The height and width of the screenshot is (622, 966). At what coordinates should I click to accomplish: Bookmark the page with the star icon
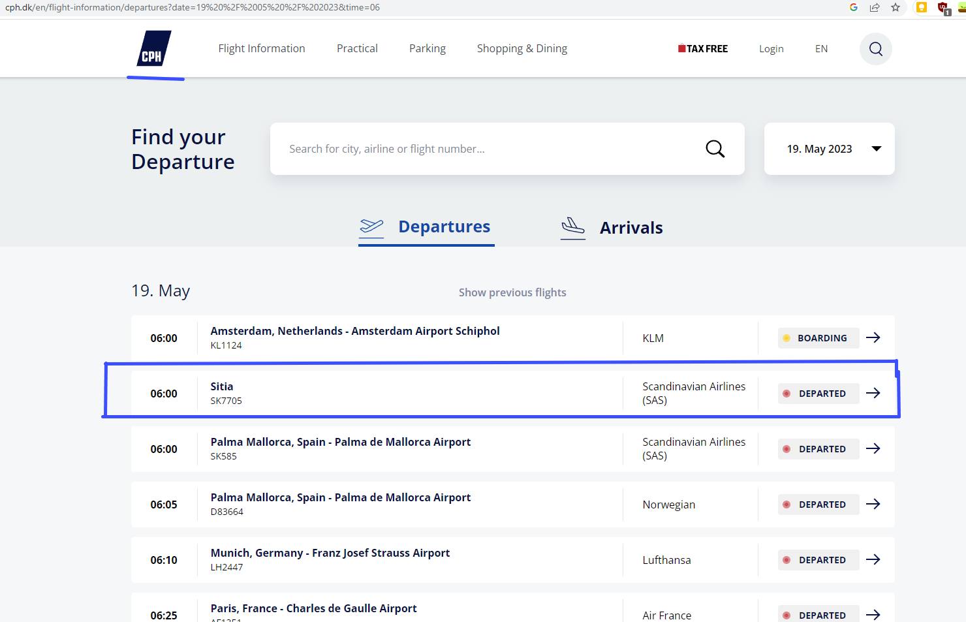[895, 8]
